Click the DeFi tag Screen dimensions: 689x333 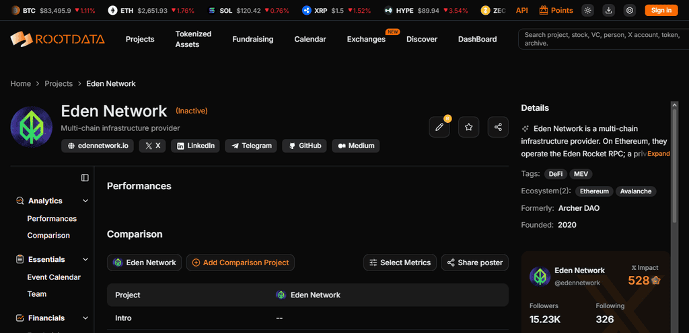coord(555,174)
